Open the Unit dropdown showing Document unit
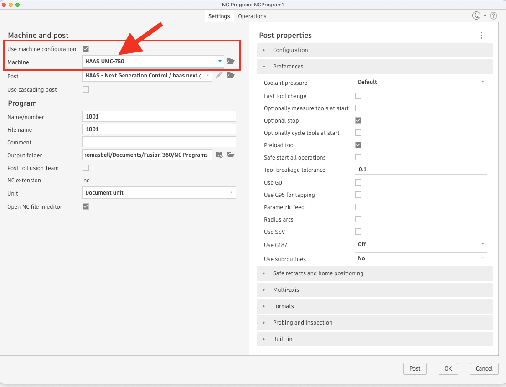The width and height of the screenshot is (506, 387). (159, 193)
